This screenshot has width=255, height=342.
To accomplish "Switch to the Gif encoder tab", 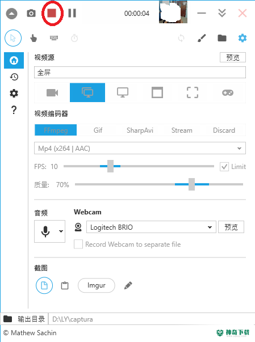I will tap(98, 130).
